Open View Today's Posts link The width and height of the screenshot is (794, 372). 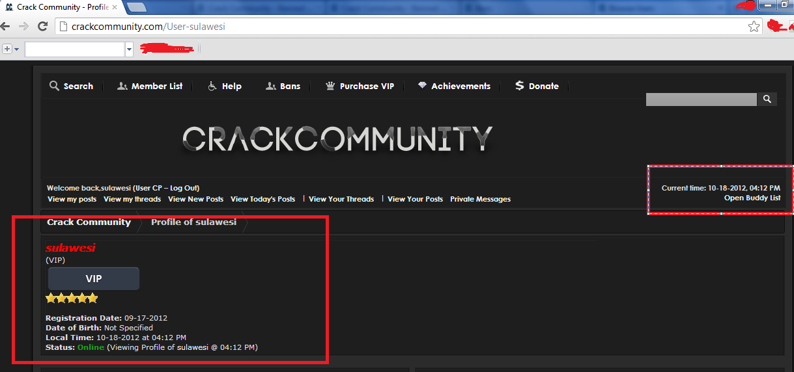[262, 199]
